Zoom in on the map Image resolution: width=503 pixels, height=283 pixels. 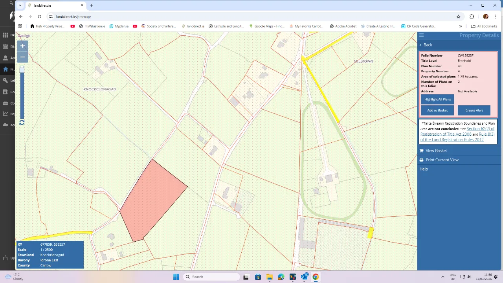(x=22, y=46)
